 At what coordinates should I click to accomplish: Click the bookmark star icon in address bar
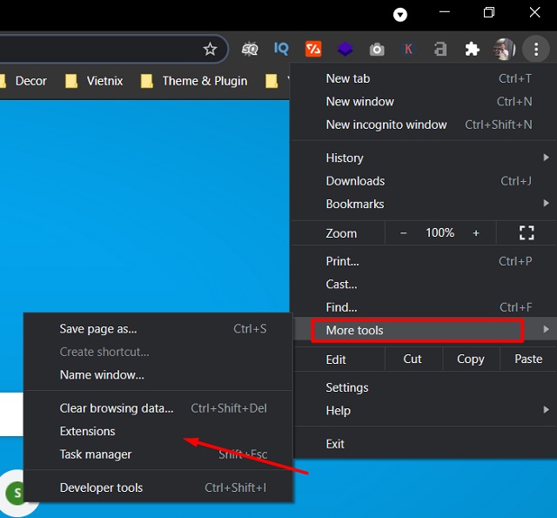pos(210,49)
